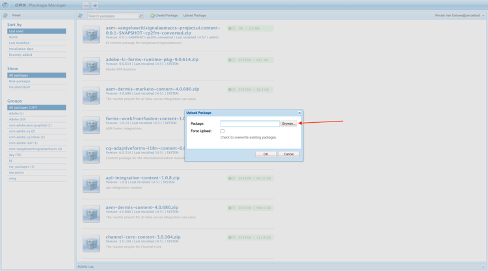
Task: Select the fd group
Action: click(x=36, y=161)
